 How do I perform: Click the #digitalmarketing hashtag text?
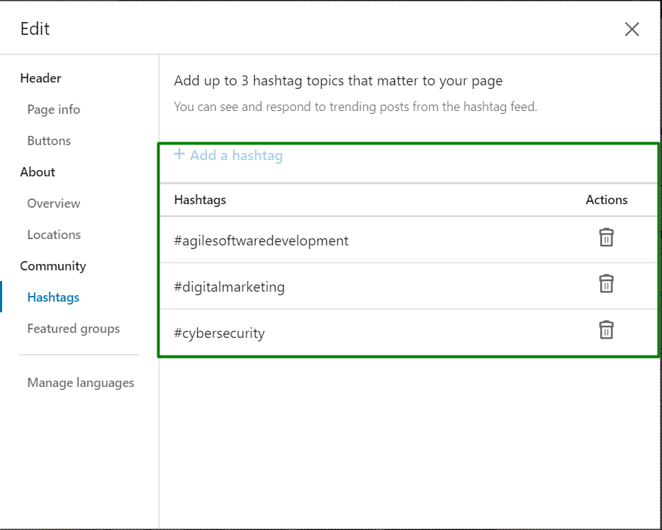pyautogui.click(x=229, y=287)
